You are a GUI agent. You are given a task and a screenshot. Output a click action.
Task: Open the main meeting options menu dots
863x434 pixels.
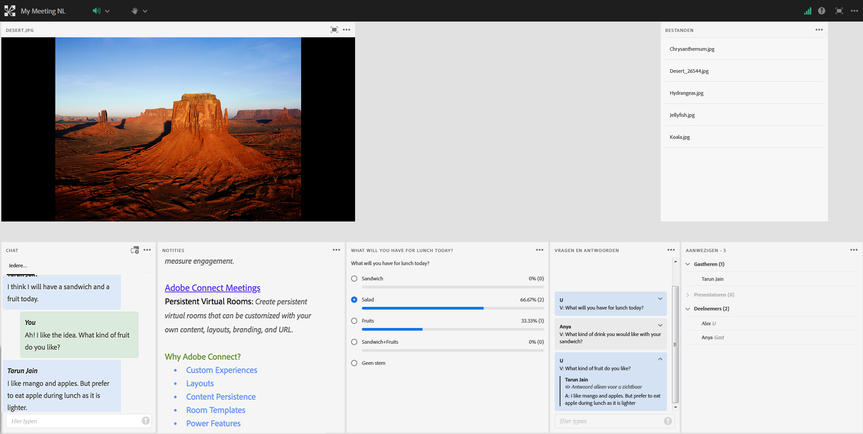pyautogui.click(x=854, y=11)
